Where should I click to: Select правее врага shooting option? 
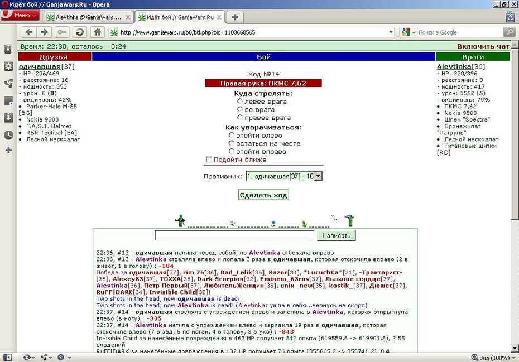(x=240, y=118)
